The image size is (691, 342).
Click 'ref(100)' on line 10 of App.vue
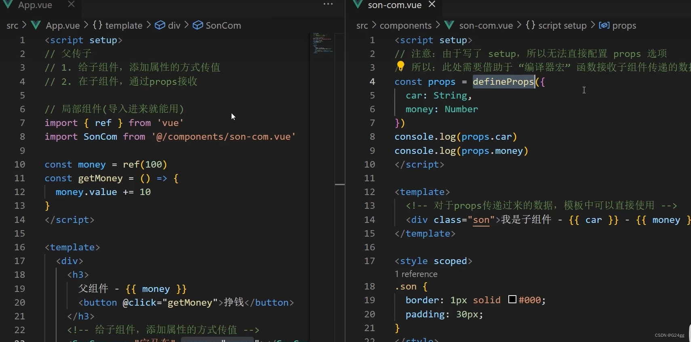pyautogui.click(x=145, y=164)
